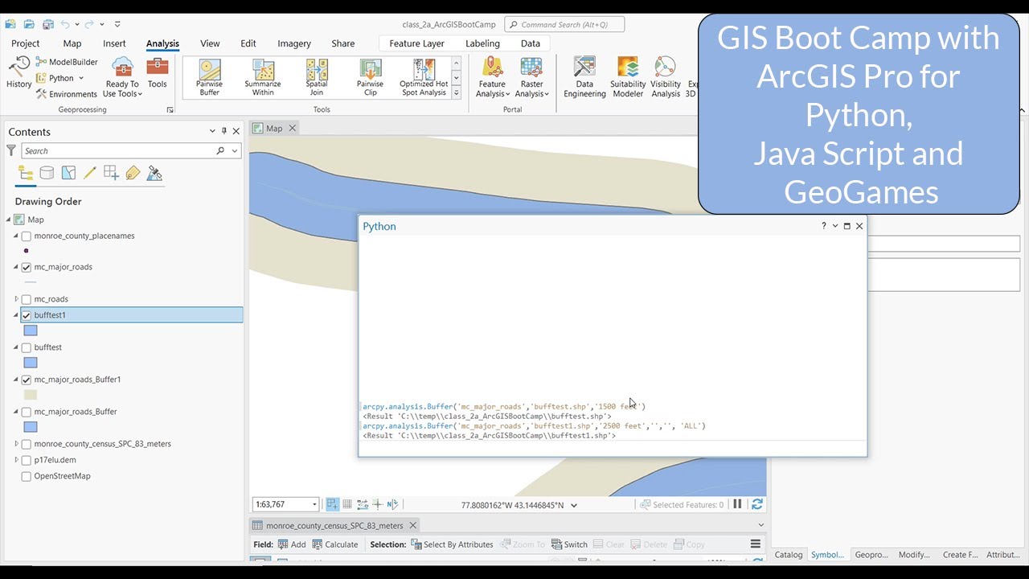Switch Contents to List By Drawing Order
Screen dimensions: 1029x579
pos(26,173)
